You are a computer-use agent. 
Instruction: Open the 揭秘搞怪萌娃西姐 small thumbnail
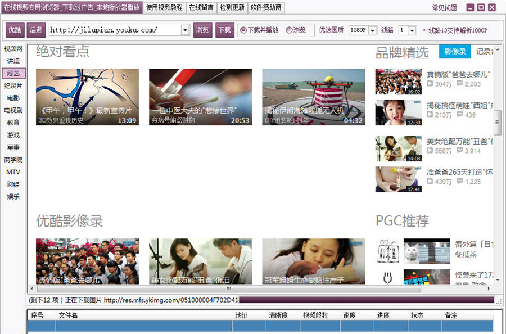pyautogui.click(x=398, y=112)
